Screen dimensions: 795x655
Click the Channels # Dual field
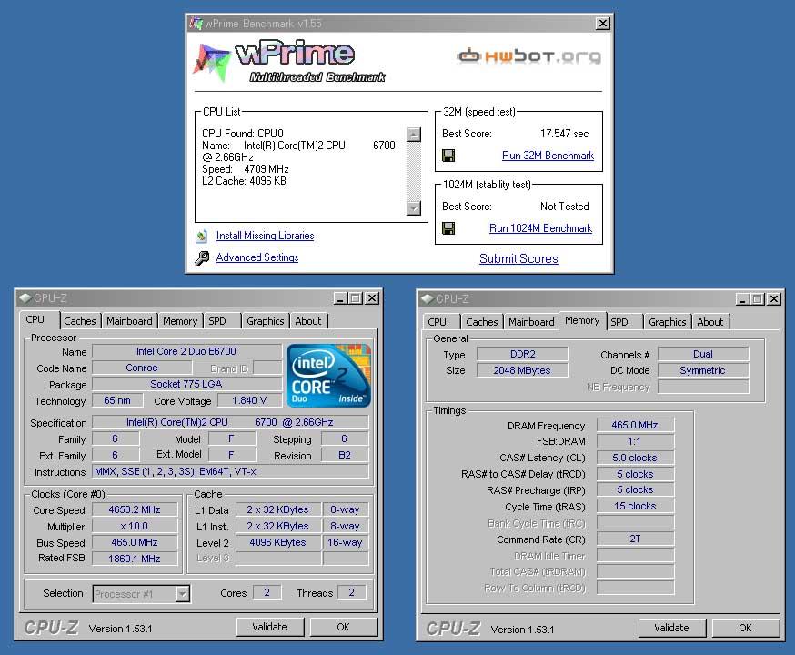(703, 354)
